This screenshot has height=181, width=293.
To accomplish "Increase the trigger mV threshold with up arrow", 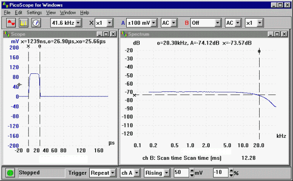I will (x=192, y=171).
